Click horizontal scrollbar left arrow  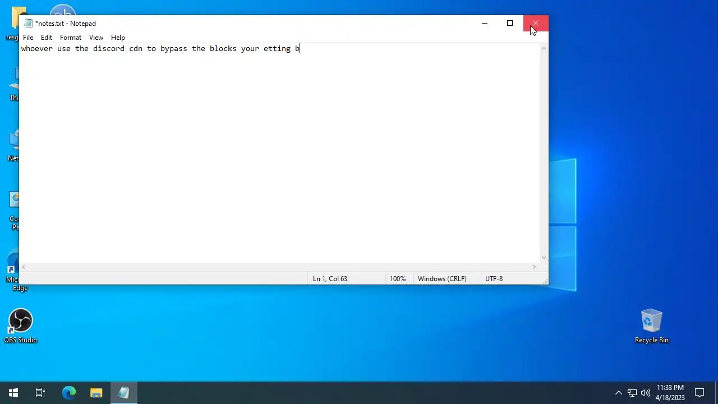tap(25, 267)
